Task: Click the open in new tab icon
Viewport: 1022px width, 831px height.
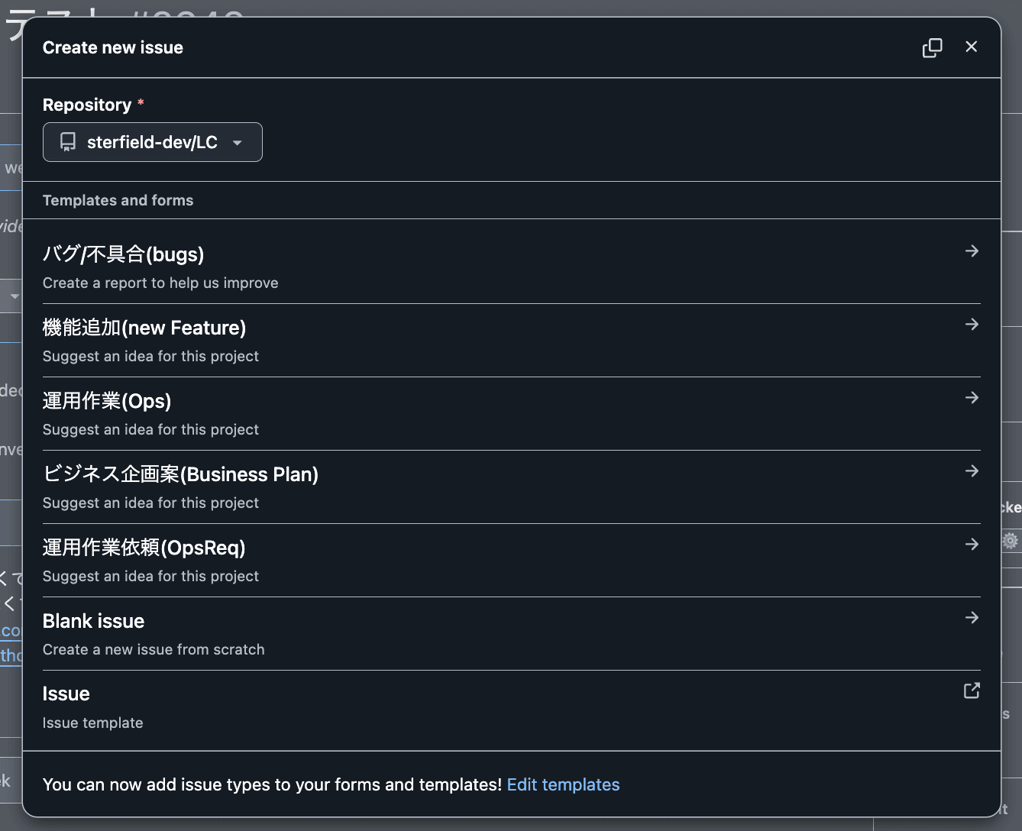Action: point(932,47)
